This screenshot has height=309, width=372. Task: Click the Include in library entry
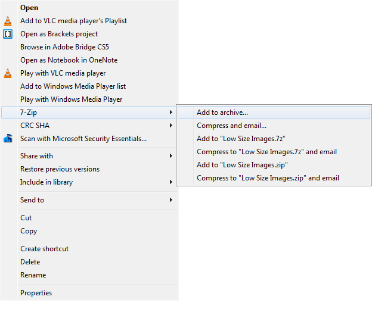[x=89, y=182]
